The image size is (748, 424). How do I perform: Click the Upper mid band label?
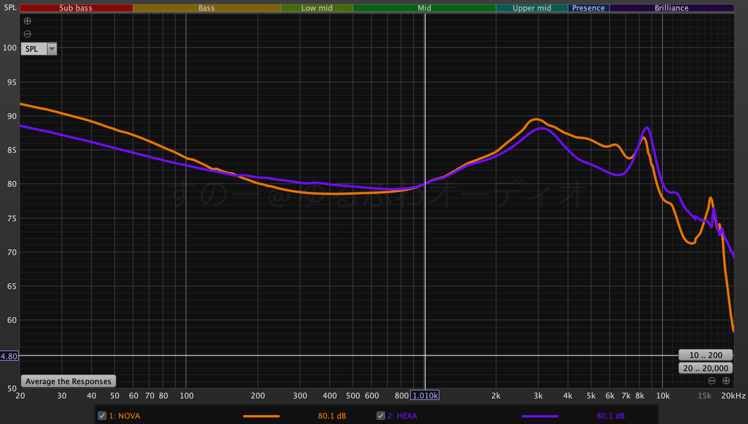tap(532, 8)
